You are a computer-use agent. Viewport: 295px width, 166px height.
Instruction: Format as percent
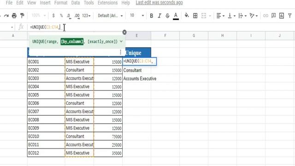coord(61,16)
